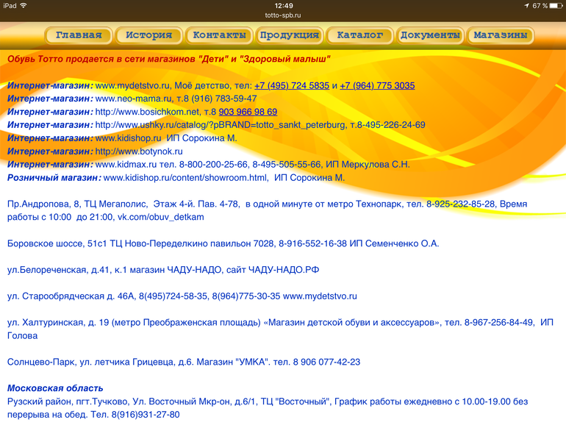This screenshot has height=425, width=566.
Task: Tap the Московская область heading
Action: coord(55,388)
